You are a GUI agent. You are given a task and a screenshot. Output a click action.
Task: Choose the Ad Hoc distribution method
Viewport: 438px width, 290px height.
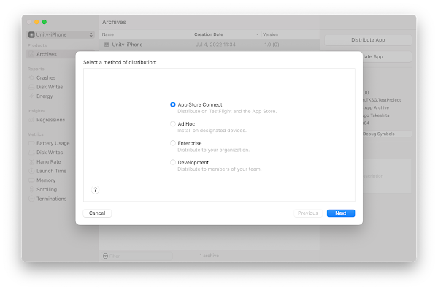point(172,124)
